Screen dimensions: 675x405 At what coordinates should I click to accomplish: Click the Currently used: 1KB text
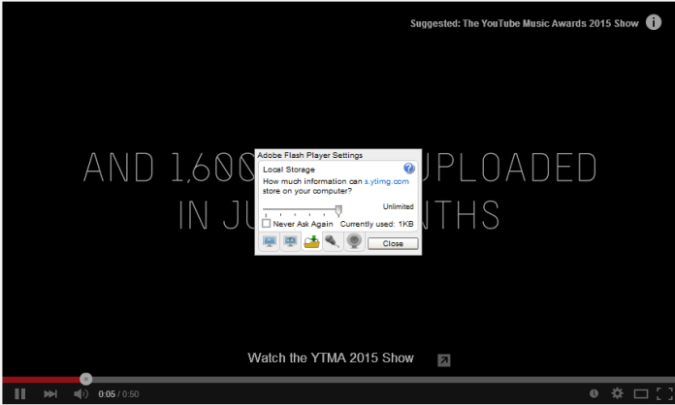376,224
